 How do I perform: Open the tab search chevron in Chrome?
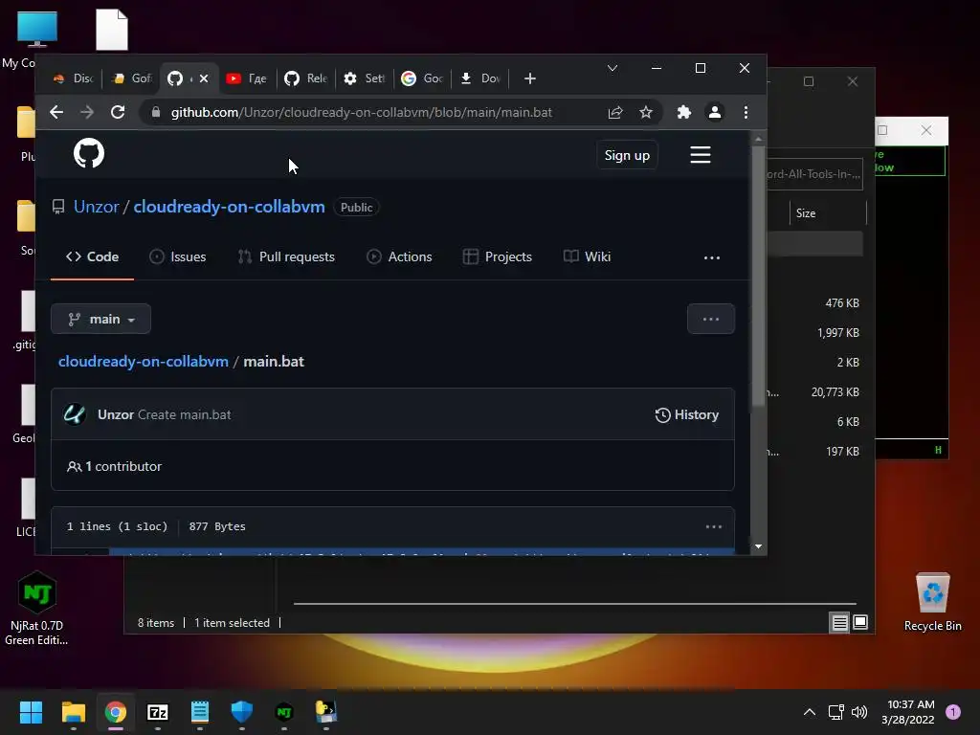pos(612,68)
